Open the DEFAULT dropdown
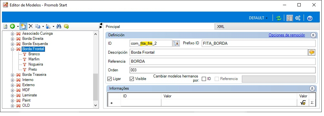The width and height of the screenshot is (324, 116). click(258, 18)
